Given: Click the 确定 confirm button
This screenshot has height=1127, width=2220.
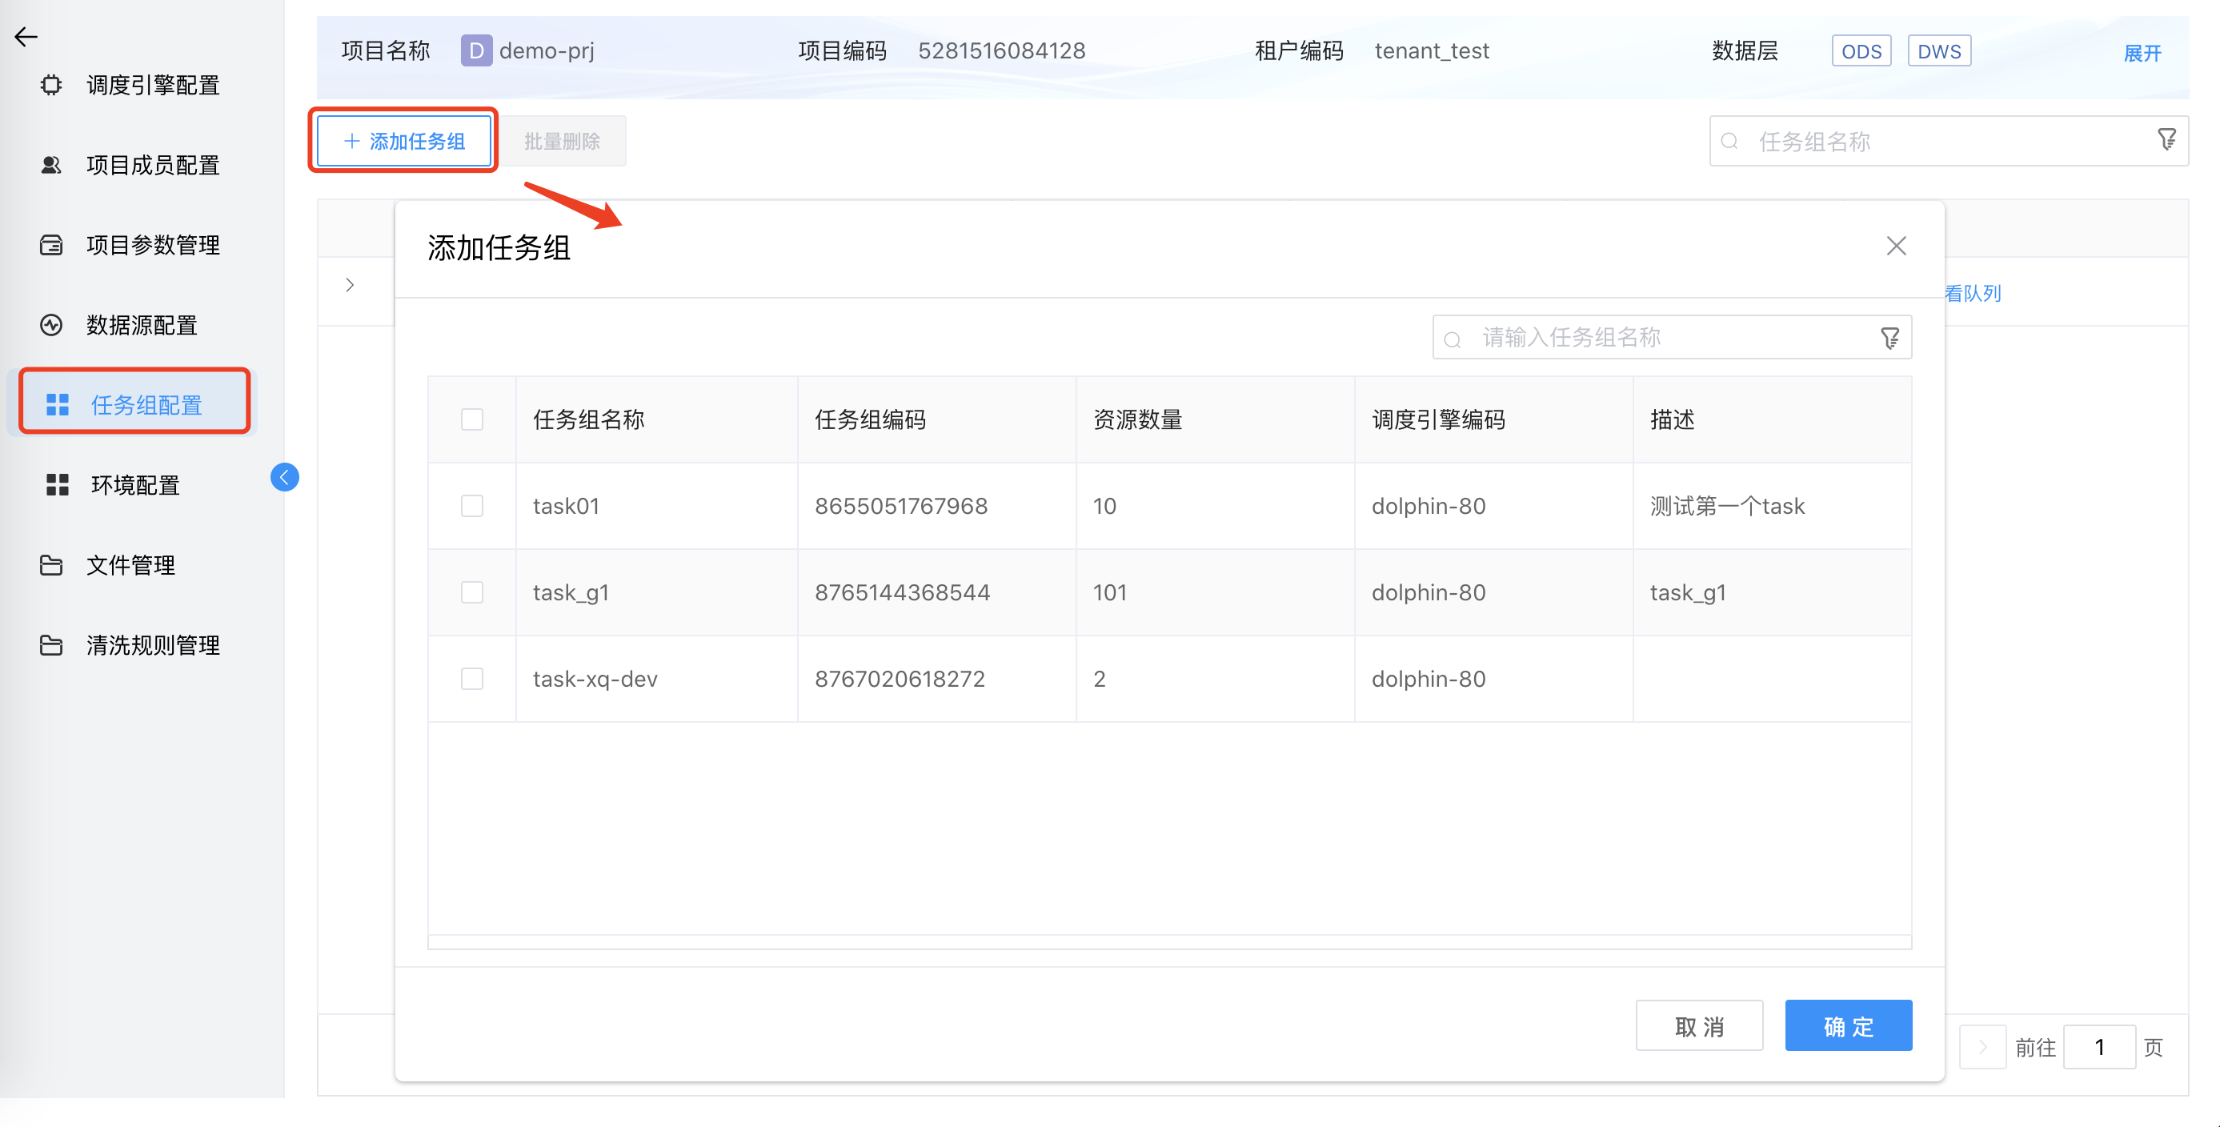Looking at the screenshot, I should pyautogui.click(x=1848, y=1025).
